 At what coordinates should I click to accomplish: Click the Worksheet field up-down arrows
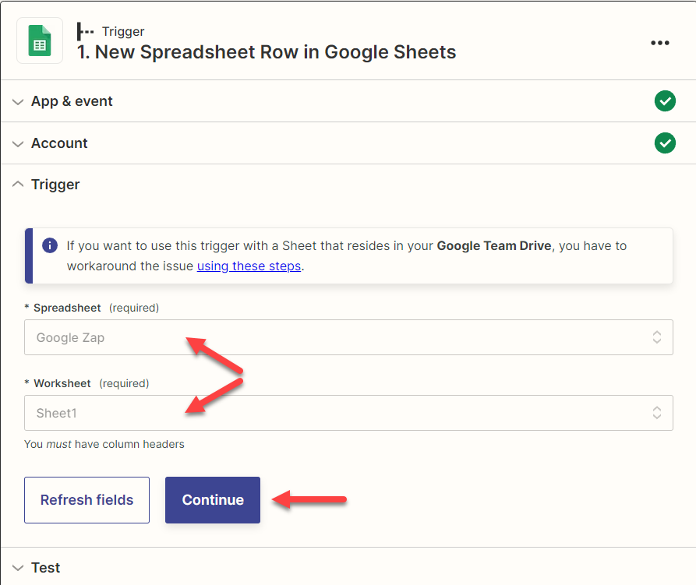point(657,413)
